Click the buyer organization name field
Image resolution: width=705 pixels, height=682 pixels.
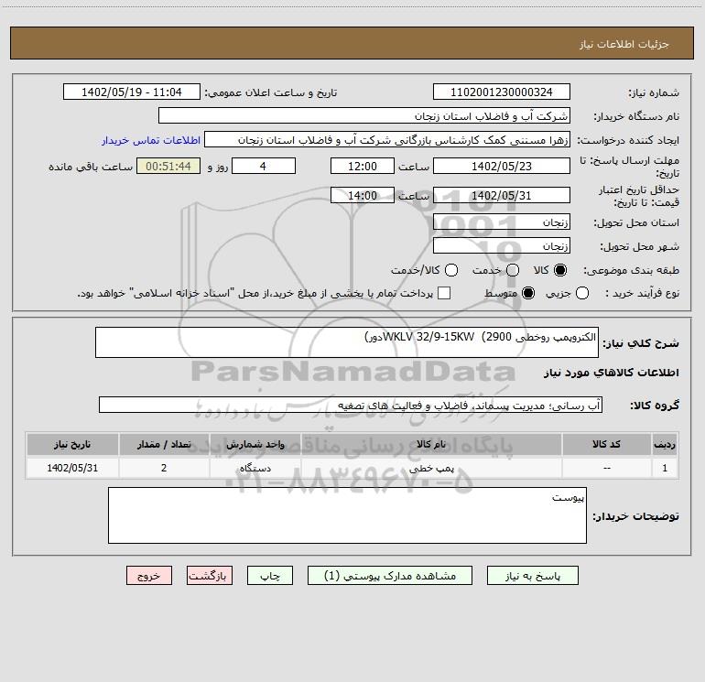[x=364, y=116]
